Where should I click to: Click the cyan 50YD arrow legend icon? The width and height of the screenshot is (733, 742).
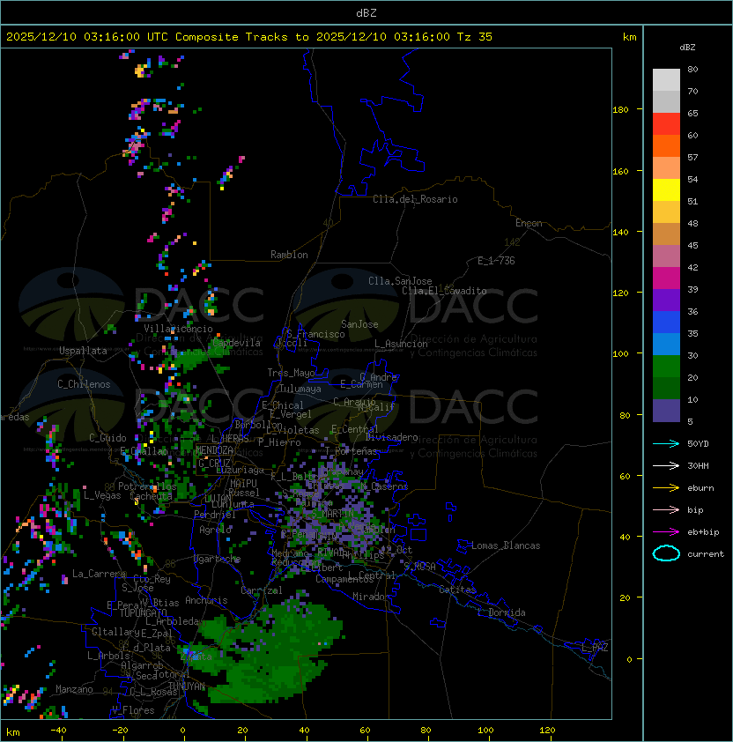pyautogui.click(x=666, y=443)
